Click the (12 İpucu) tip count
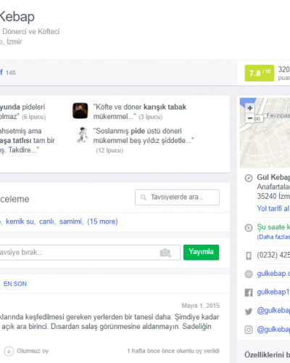 [109, 150]
